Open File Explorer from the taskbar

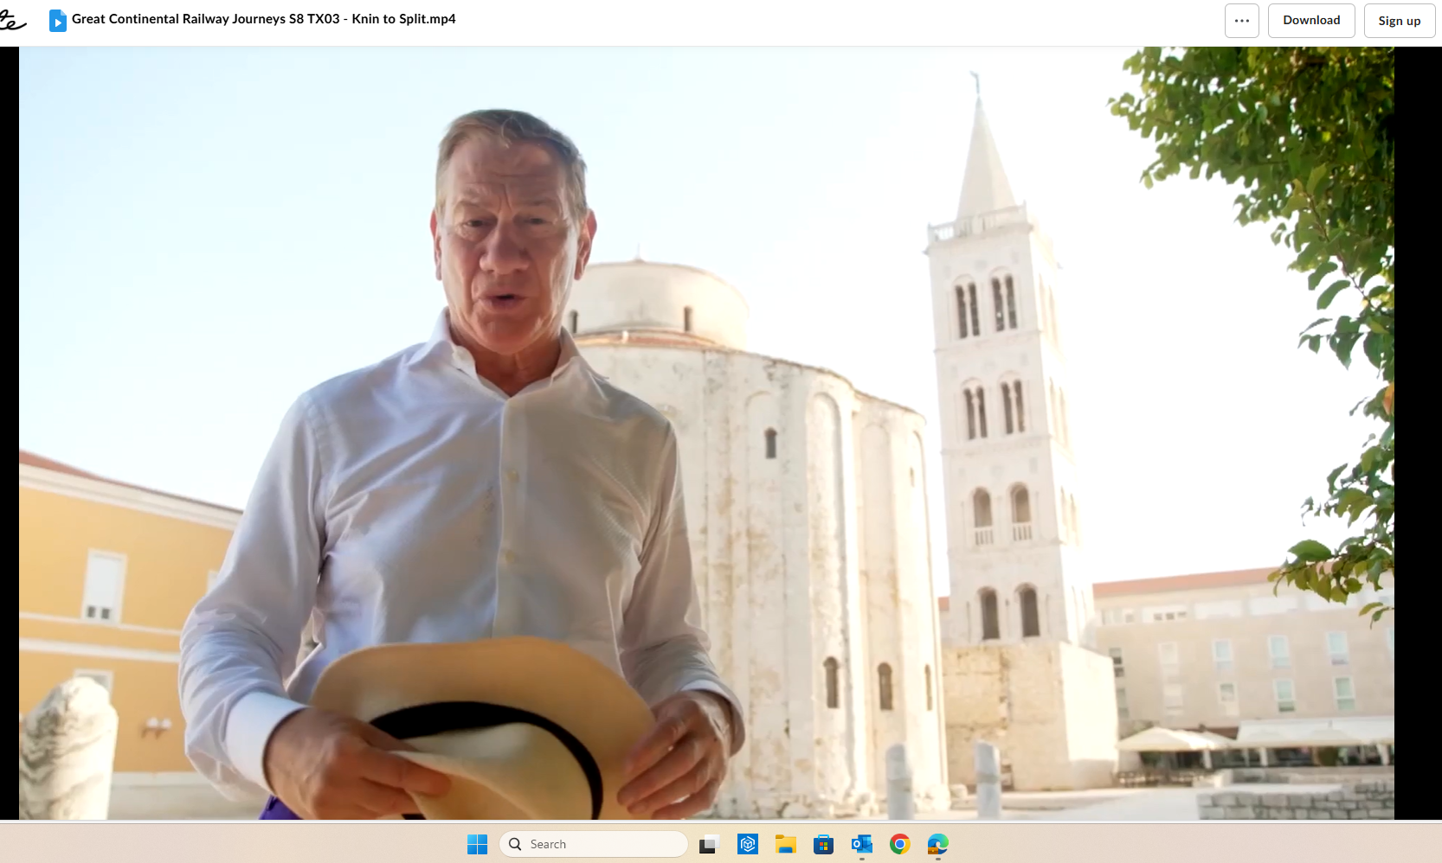(786, 844)
